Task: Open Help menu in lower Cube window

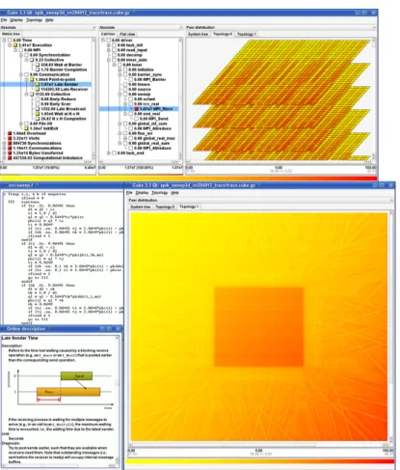Action: [x=174, y=193]
